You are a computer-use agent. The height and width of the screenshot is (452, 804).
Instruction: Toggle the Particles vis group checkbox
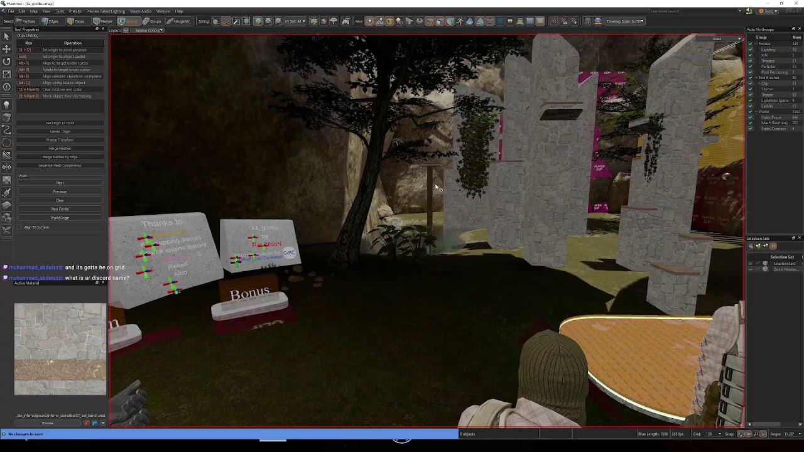pos(750,67)
